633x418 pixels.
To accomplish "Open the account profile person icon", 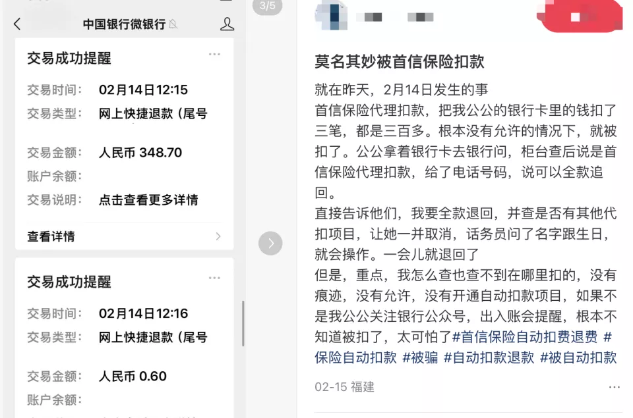I will pyautogui.click(x=227, y=24).
